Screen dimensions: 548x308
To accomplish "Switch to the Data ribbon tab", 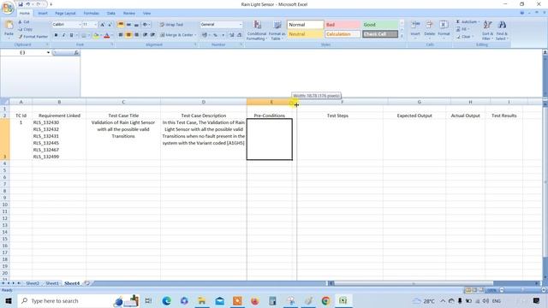I will (x=111, y=14).
